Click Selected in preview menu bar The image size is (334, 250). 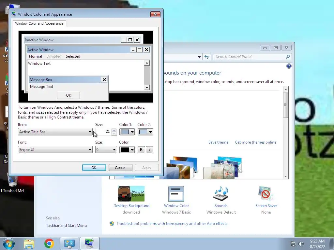tap(73, 56)
